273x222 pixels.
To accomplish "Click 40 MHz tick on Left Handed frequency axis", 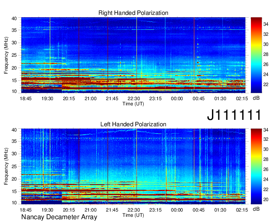I will point(14,130).
